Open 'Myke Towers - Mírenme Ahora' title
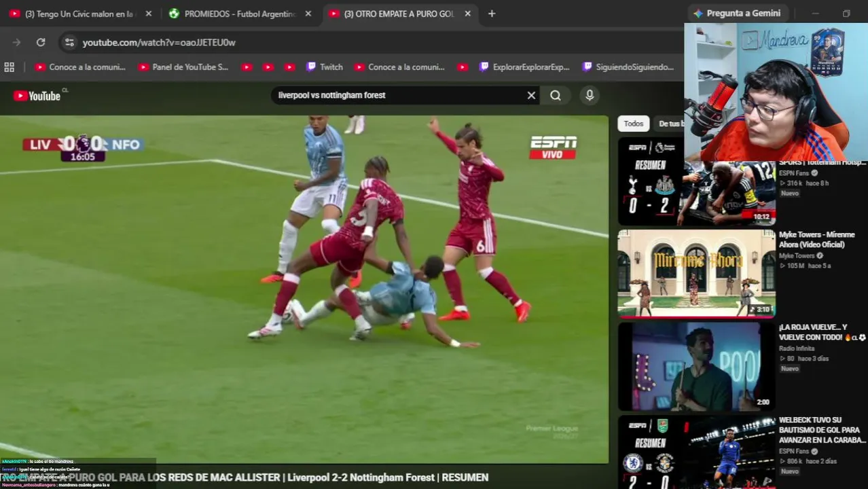Screen dimensions: 868x489 (817, 240)
